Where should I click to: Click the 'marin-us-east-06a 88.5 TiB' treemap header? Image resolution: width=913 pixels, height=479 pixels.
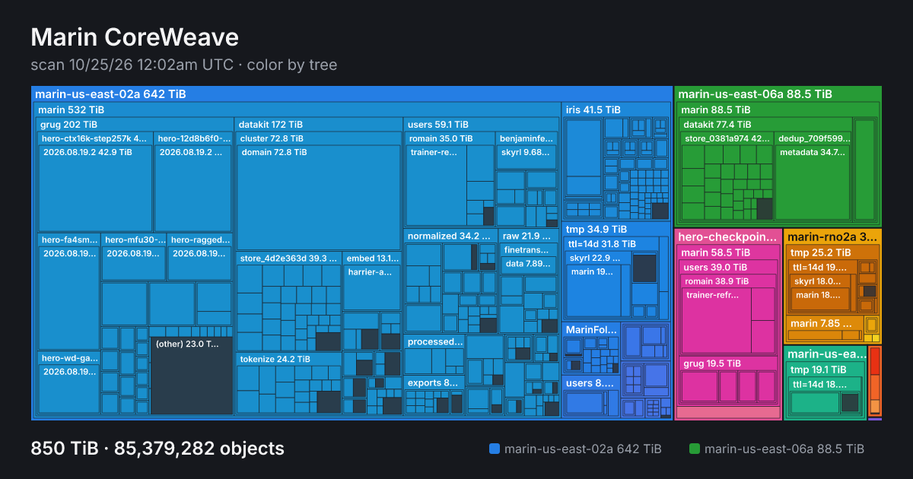click(x=778, y=94)
